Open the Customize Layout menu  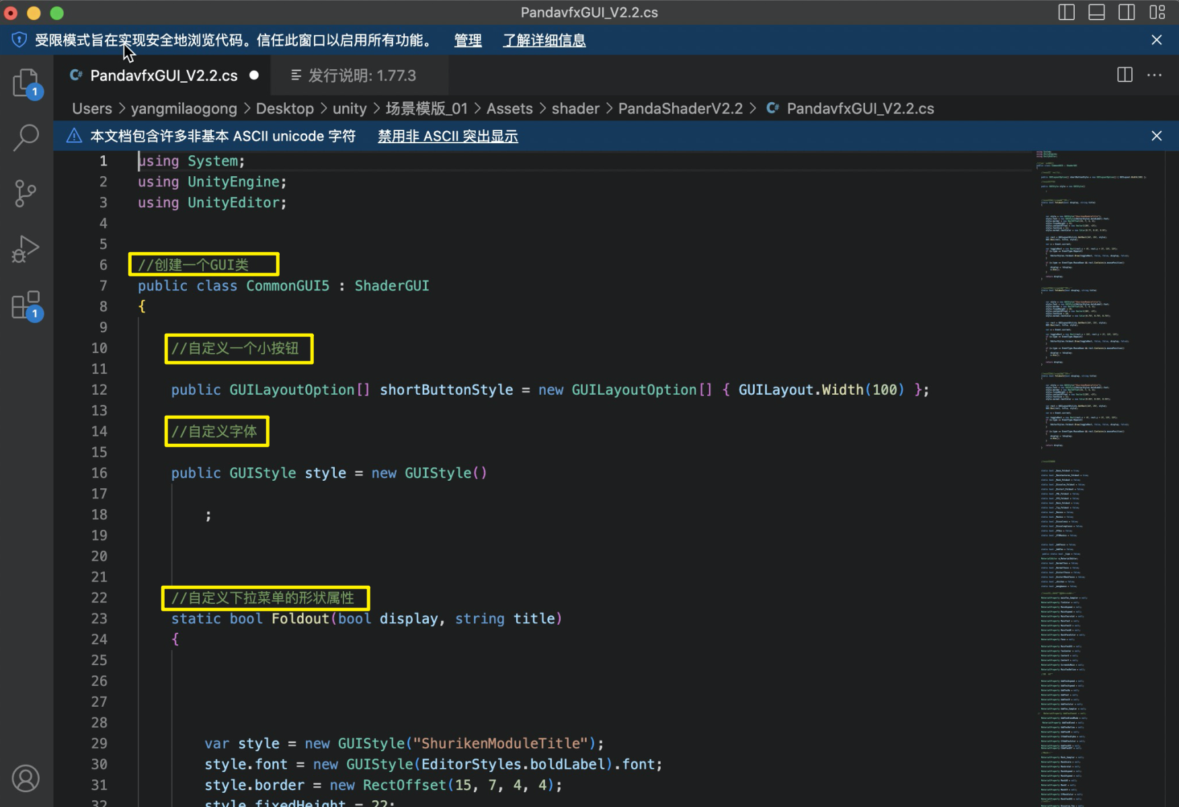(1157, 12)
